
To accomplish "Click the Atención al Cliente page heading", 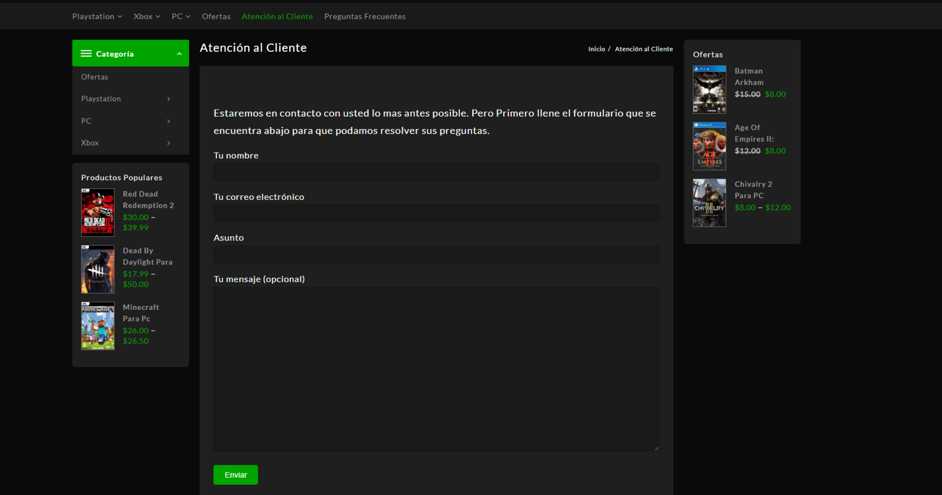I will point(253,48).
